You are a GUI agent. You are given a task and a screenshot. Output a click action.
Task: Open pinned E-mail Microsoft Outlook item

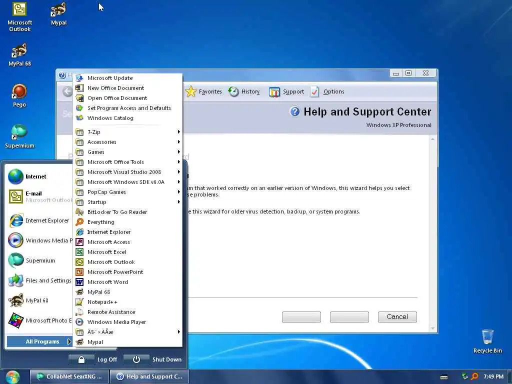click(39, 196)
